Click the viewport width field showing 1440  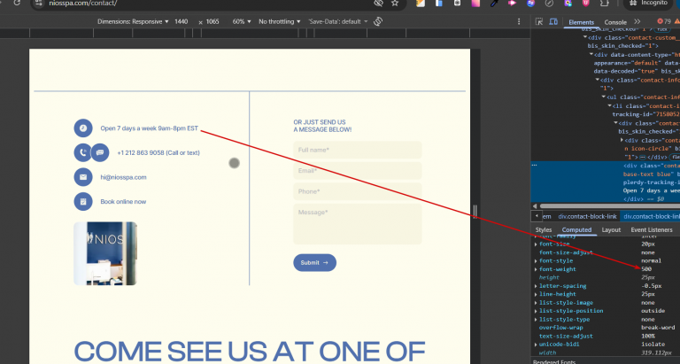pyautogui.click(x=182, y=21)
